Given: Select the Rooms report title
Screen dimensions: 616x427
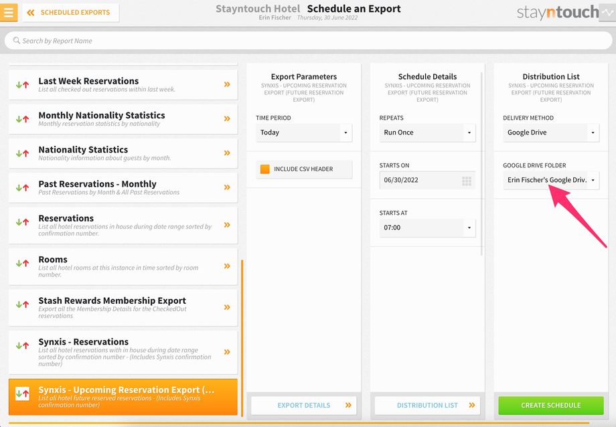Looking at the screenshot, I should click(53, 260).
